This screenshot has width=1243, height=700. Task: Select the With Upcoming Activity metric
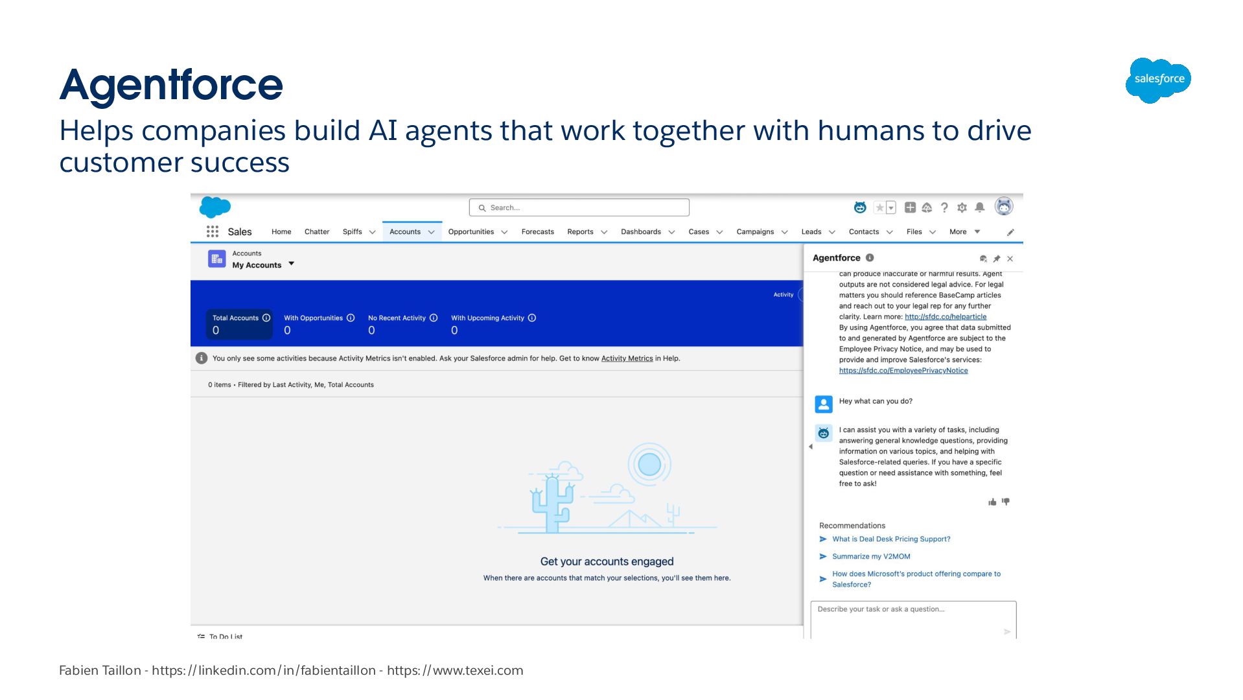pos(493,324)
